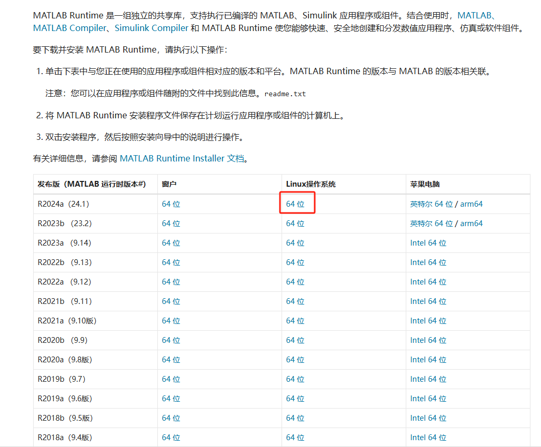Click the Linux操作系统 column header
The height and width of the screenshot is (447, 541).
(x=344, y=184)
